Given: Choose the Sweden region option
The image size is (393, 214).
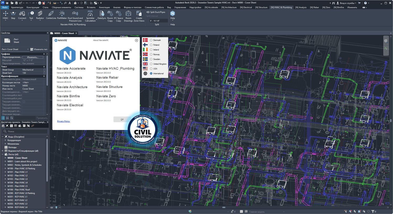Looking at the screenshot, I should [151, 59].
